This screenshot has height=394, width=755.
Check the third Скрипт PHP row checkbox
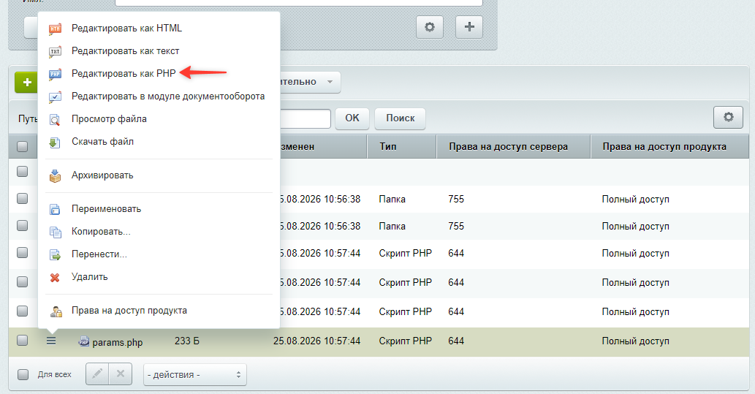tap(22, 311)
